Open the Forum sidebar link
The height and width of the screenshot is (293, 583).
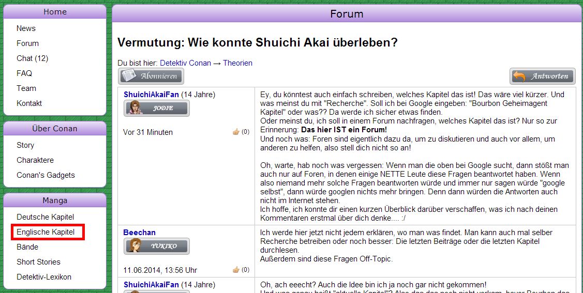pos(27,43)
